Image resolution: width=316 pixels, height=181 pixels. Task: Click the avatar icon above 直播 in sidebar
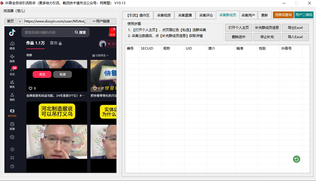click(x=12, y=111)
